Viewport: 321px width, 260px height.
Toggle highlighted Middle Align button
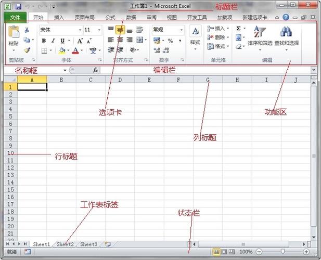point(120,30)
